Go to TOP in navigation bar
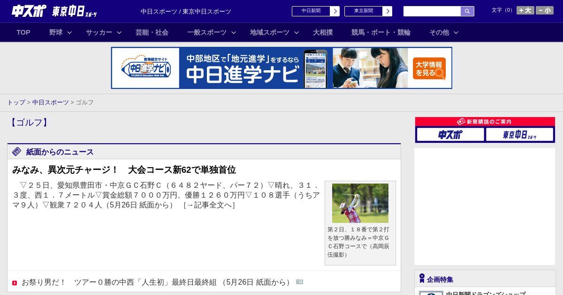563x295 pixels. point(23,32)
